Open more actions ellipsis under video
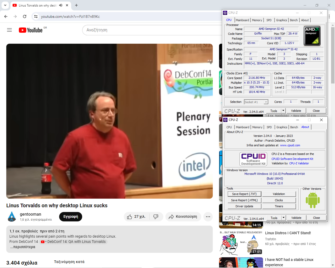This screenshot has height=268, width=335. click(x=208, y=217)
